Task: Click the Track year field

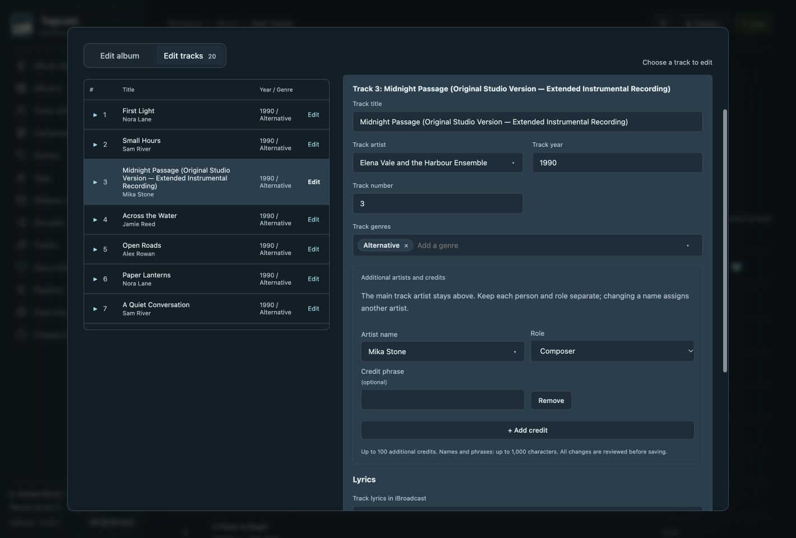Action: pos(617,163)
